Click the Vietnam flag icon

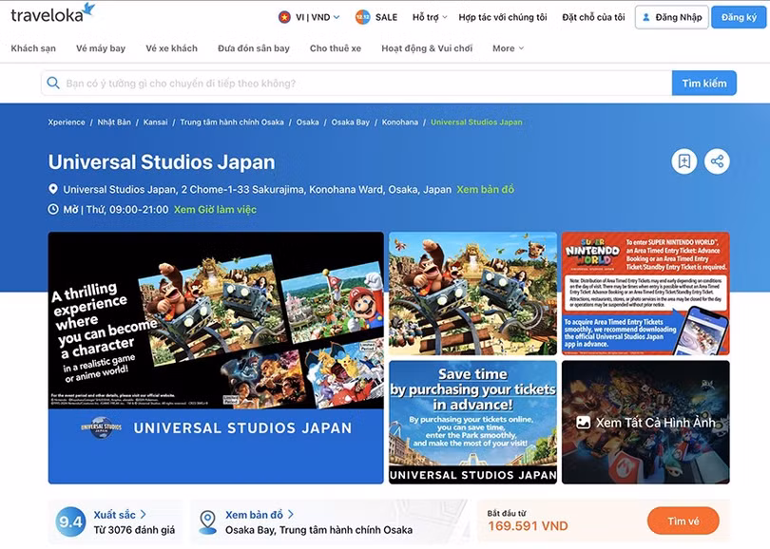click(x=284, y=17)
